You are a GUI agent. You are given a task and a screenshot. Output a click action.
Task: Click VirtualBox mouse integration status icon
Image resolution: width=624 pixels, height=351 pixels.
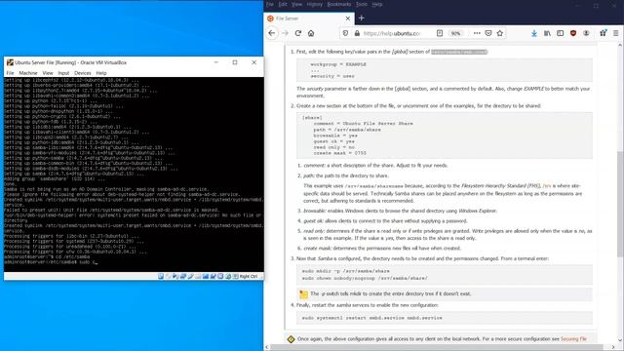tap(228, 276)
